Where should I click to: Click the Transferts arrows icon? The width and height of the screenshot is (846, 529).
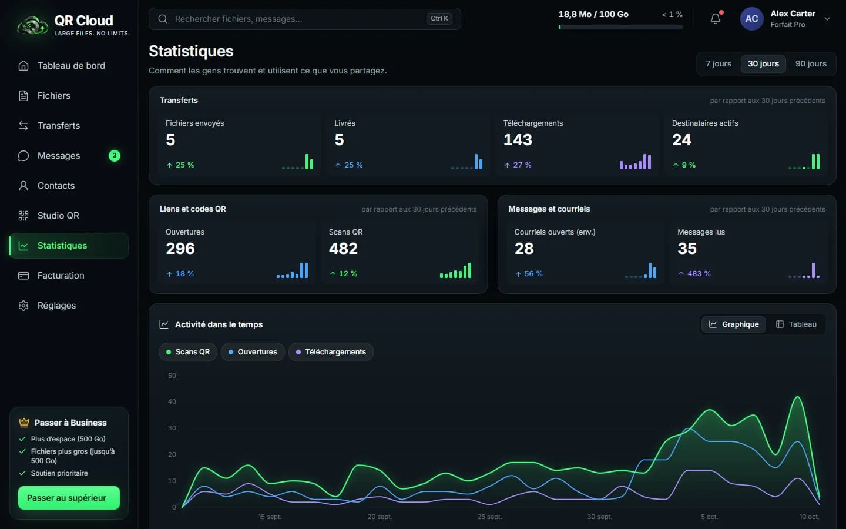click(x=23, y=126)
